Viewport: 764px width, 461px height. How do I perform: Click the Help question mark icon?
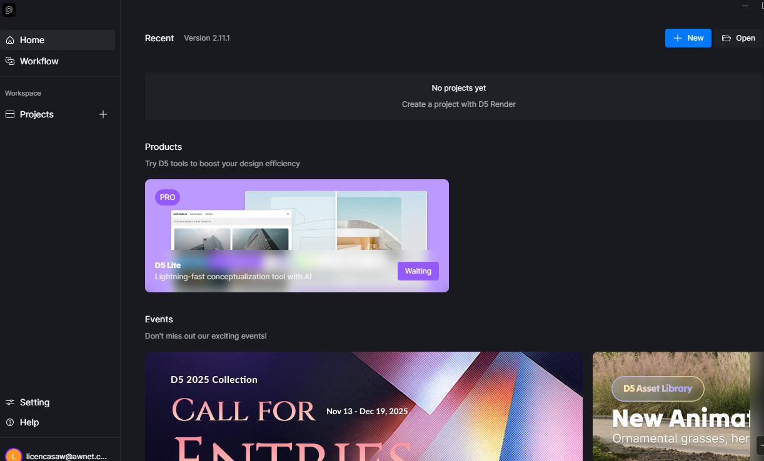pyautogui.click(x=10, y=422)
